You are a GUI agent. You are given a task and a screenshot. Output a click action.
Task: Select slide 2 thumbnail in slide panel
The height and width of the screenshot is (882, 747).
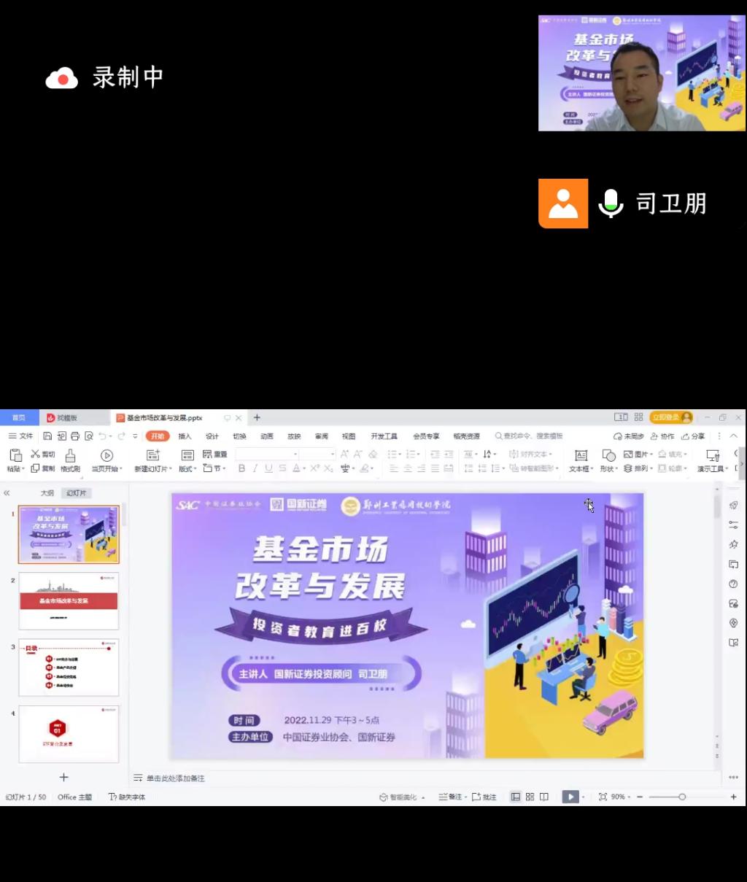point(69,600)
